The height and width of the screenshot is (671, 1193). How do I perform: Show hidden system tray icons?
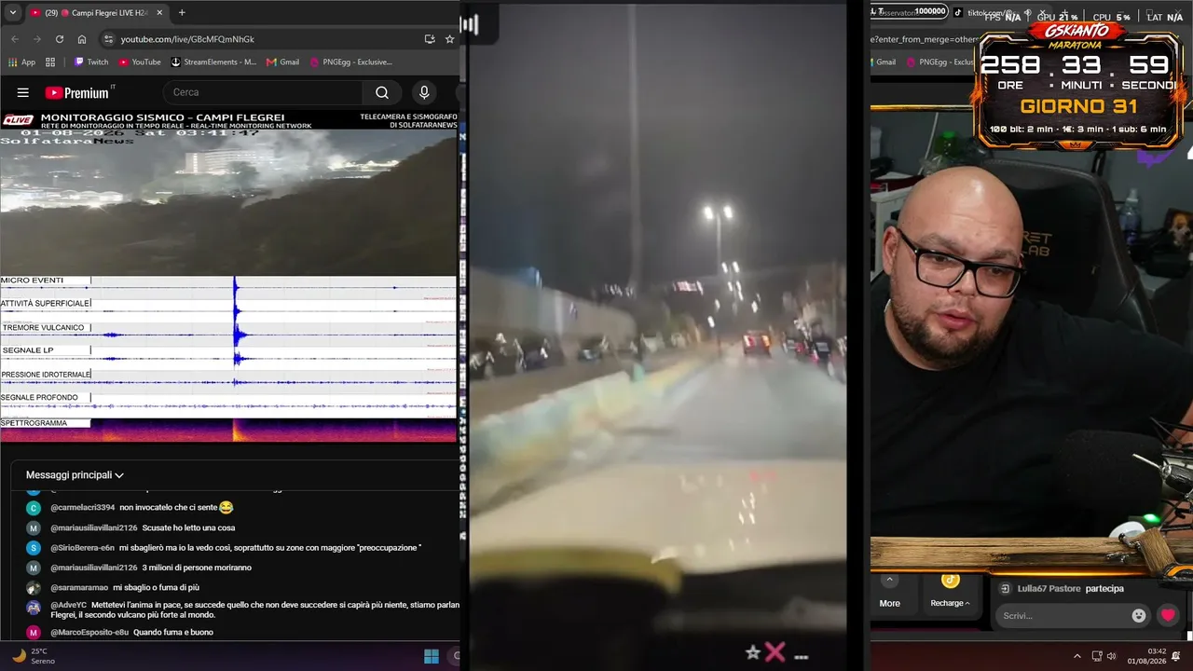point(1077,656)
